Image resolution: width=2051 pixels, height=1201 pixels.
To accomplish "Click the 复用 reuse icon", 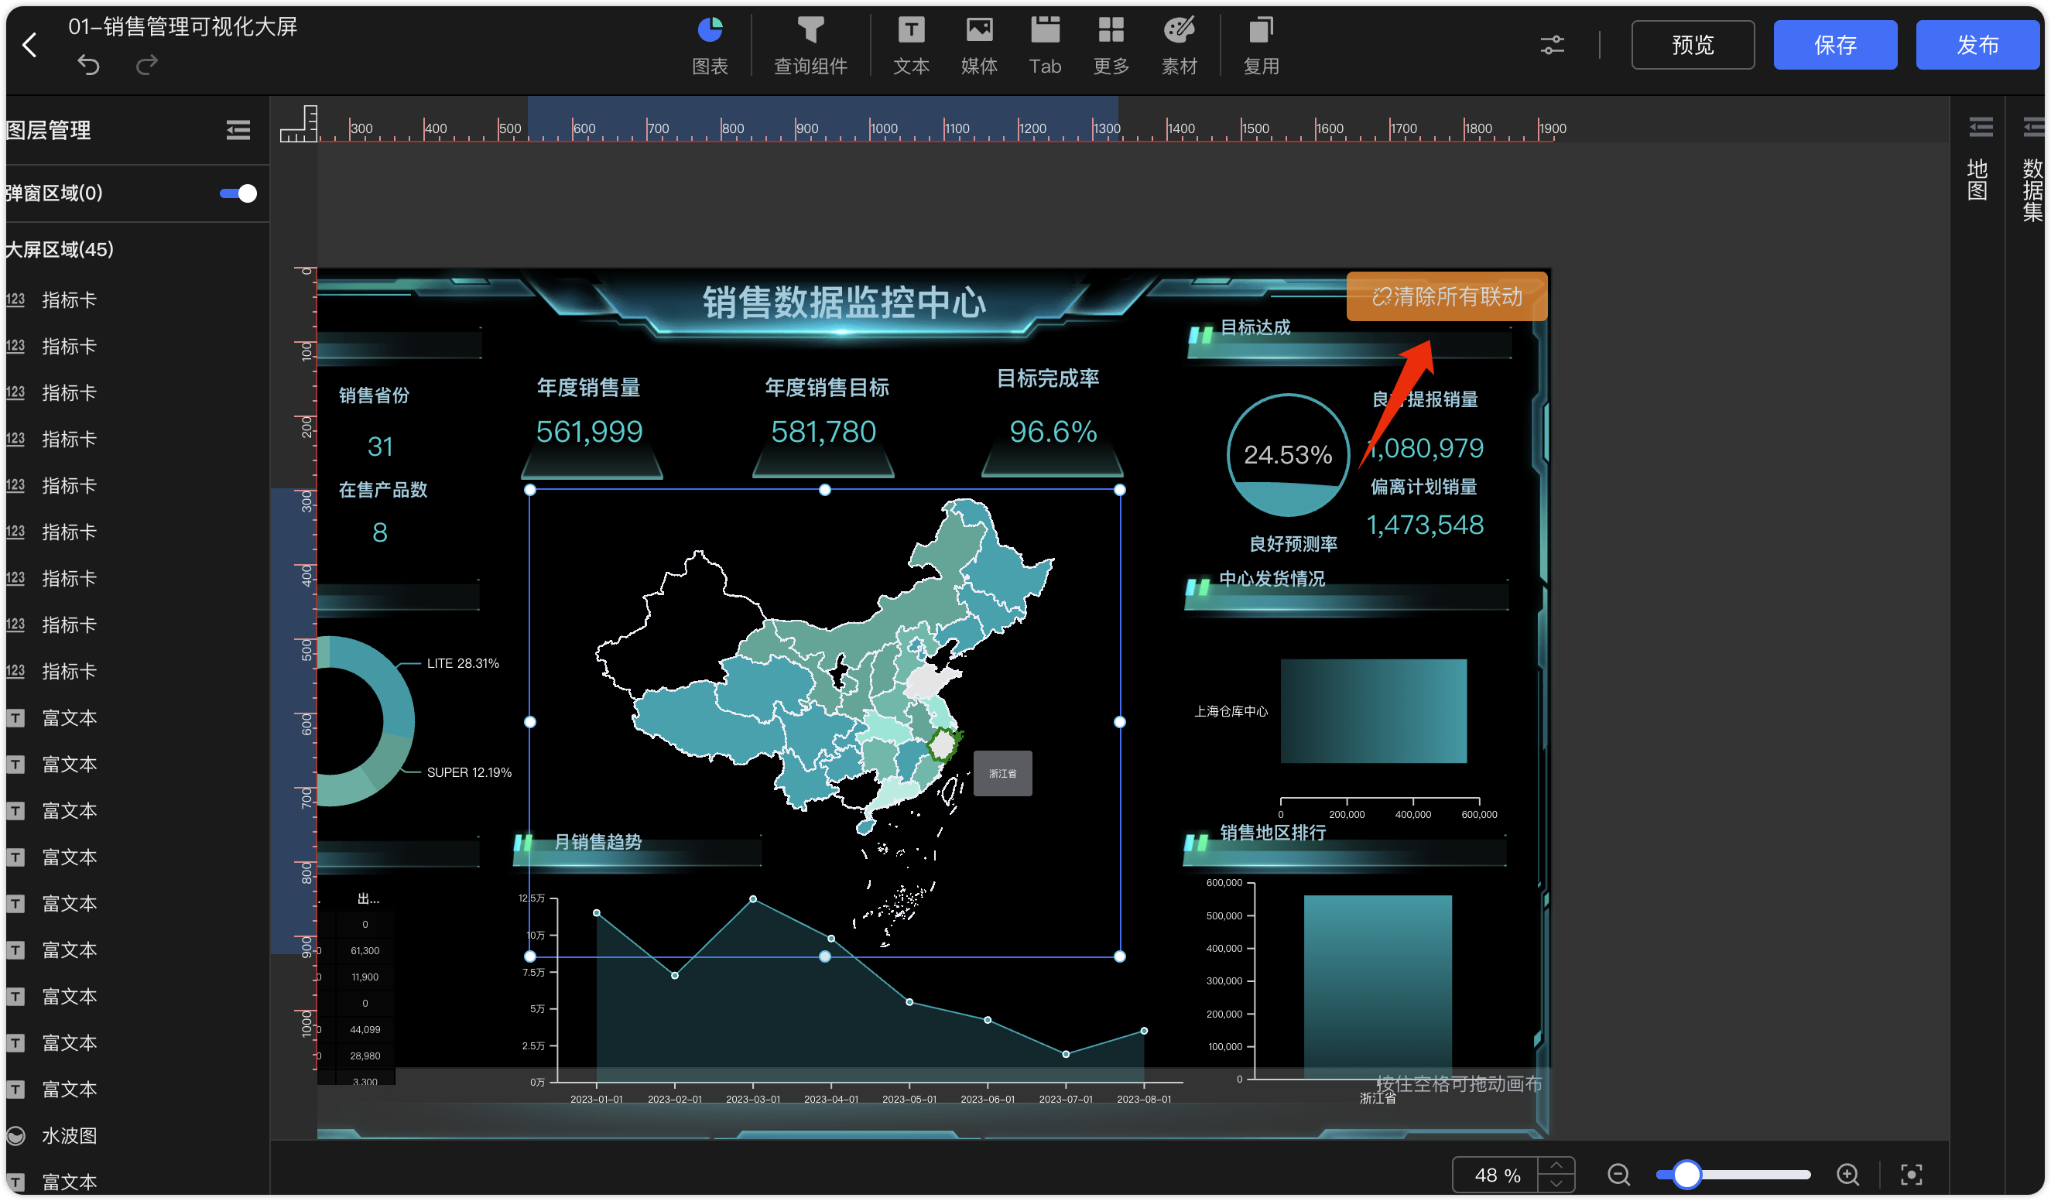I will 1261,46.
